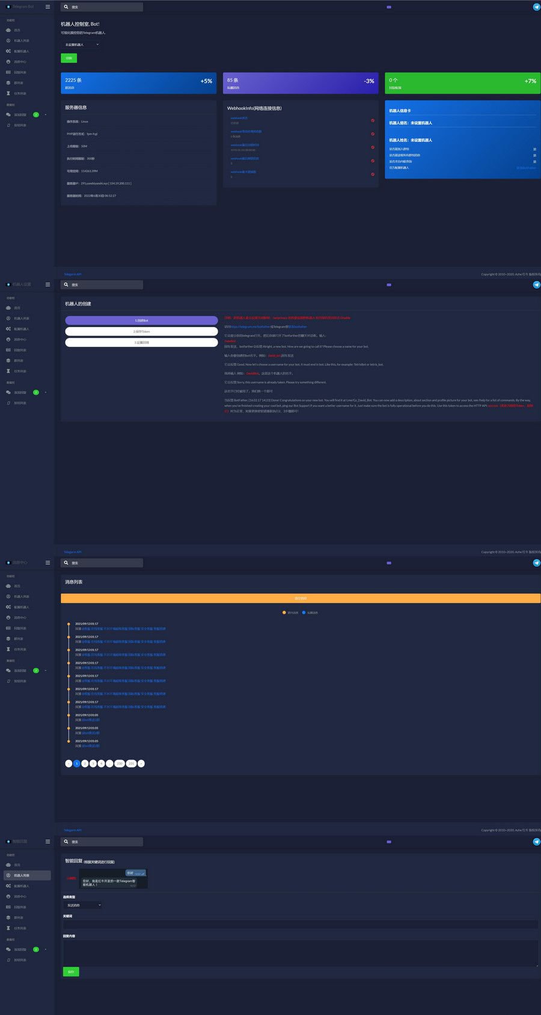
Task: Click the gears icon for 配置机器人 in the dashboard sidebar
Action: click(x=8, y=51)
